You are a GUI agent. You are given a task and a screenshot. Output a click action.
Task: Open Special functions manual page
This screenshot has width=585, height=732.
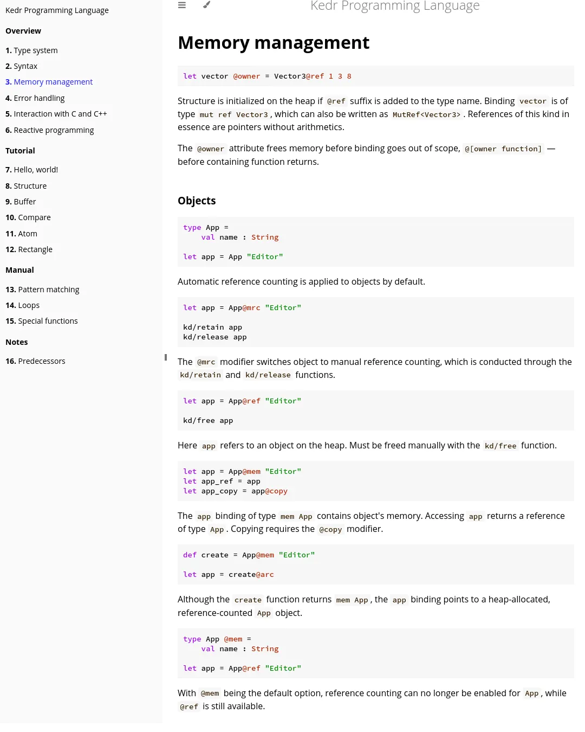click(42, 321)
